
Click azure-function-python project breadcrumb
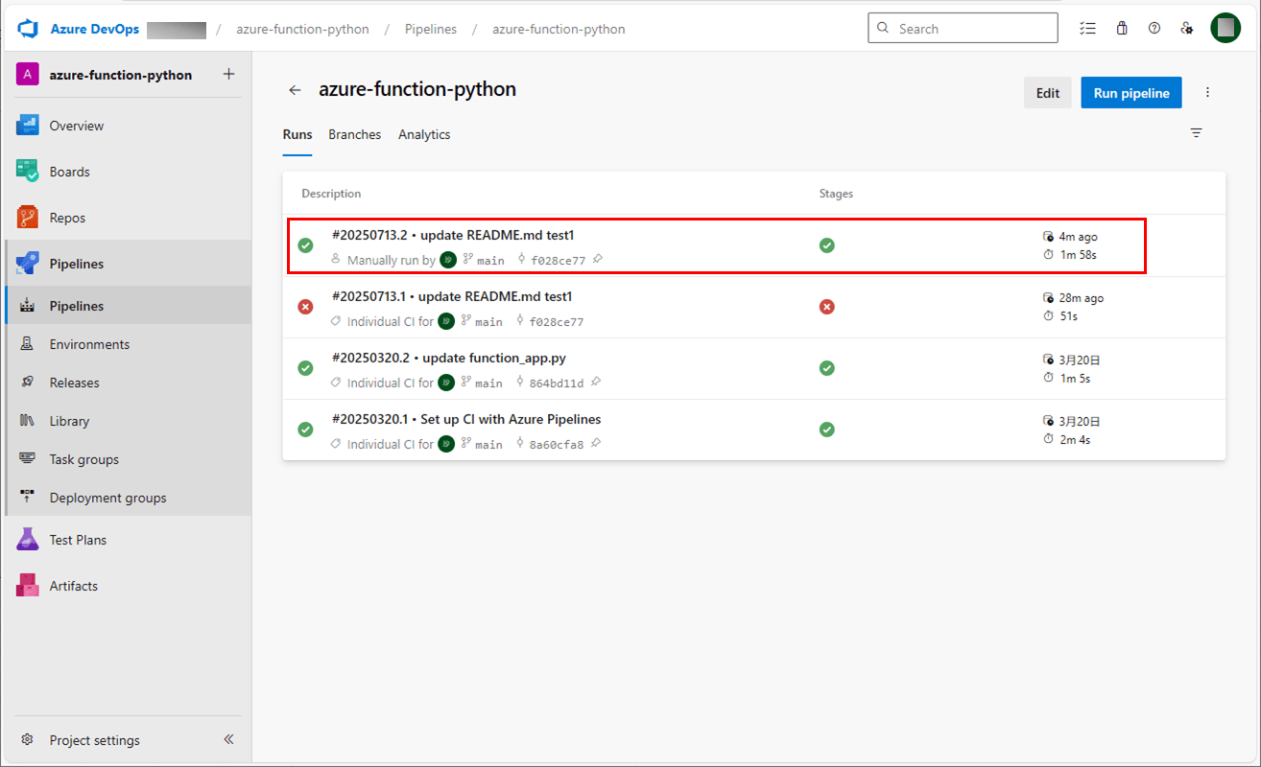tap(302, 29)
